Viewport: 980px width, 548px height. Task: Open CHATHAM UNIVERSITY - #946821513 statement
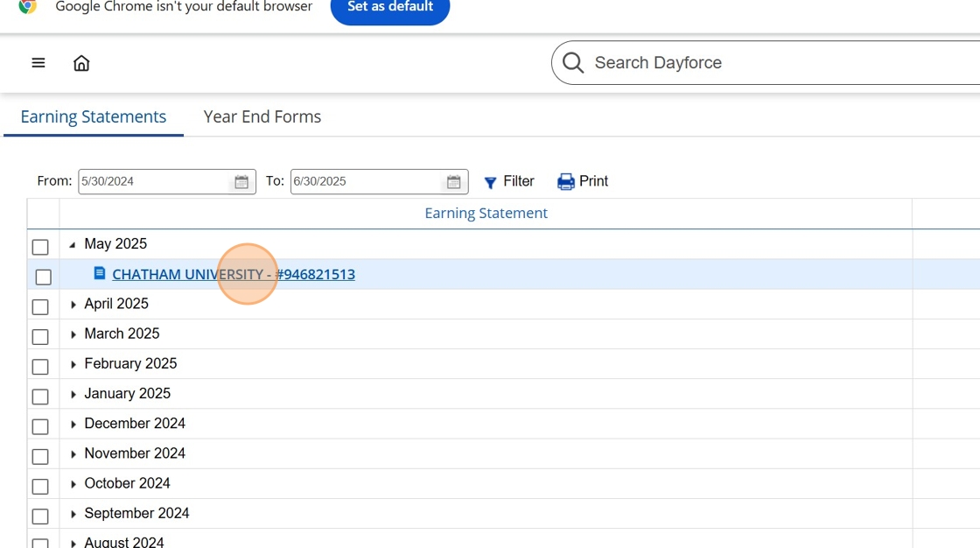coord(233,274)
